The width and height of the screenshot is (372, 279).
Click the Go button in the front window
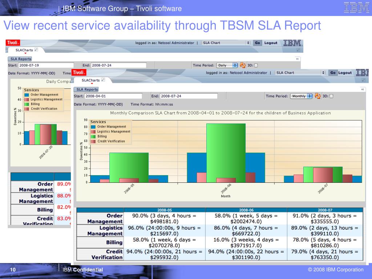click(333, 73)
